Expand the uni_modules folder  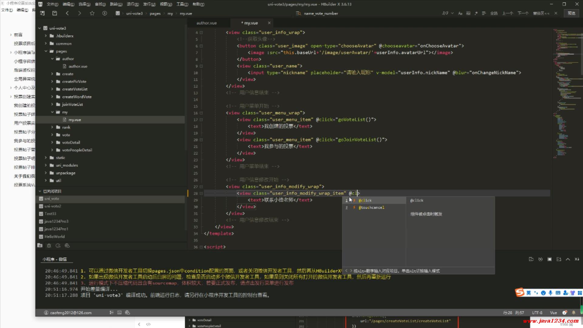(x=46, y=165)
